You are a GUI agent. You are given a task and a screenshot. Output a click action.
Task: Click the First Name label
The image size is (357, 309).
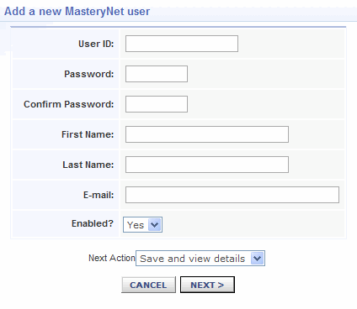[88, 134]
